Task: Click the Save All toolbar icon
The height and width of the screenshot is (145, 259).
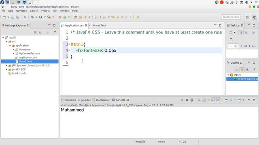Action: point(17,17)
